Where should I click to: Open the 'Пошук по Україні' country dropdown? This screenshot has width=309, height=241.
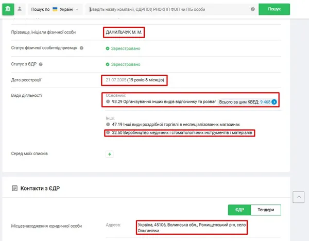point(55,9)
